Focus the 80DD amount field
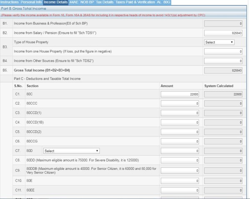The width and height of the screenshot is (250, 199). click(180, 160)
